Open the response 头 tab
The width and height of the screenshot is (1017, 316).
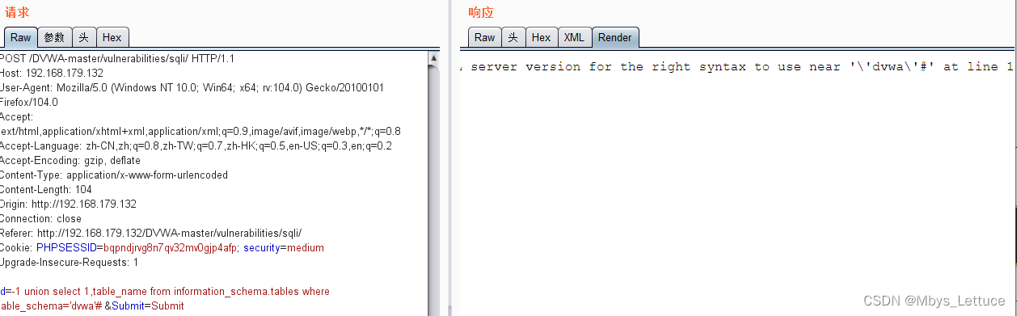pyautogui.click(x=513, y=37)
